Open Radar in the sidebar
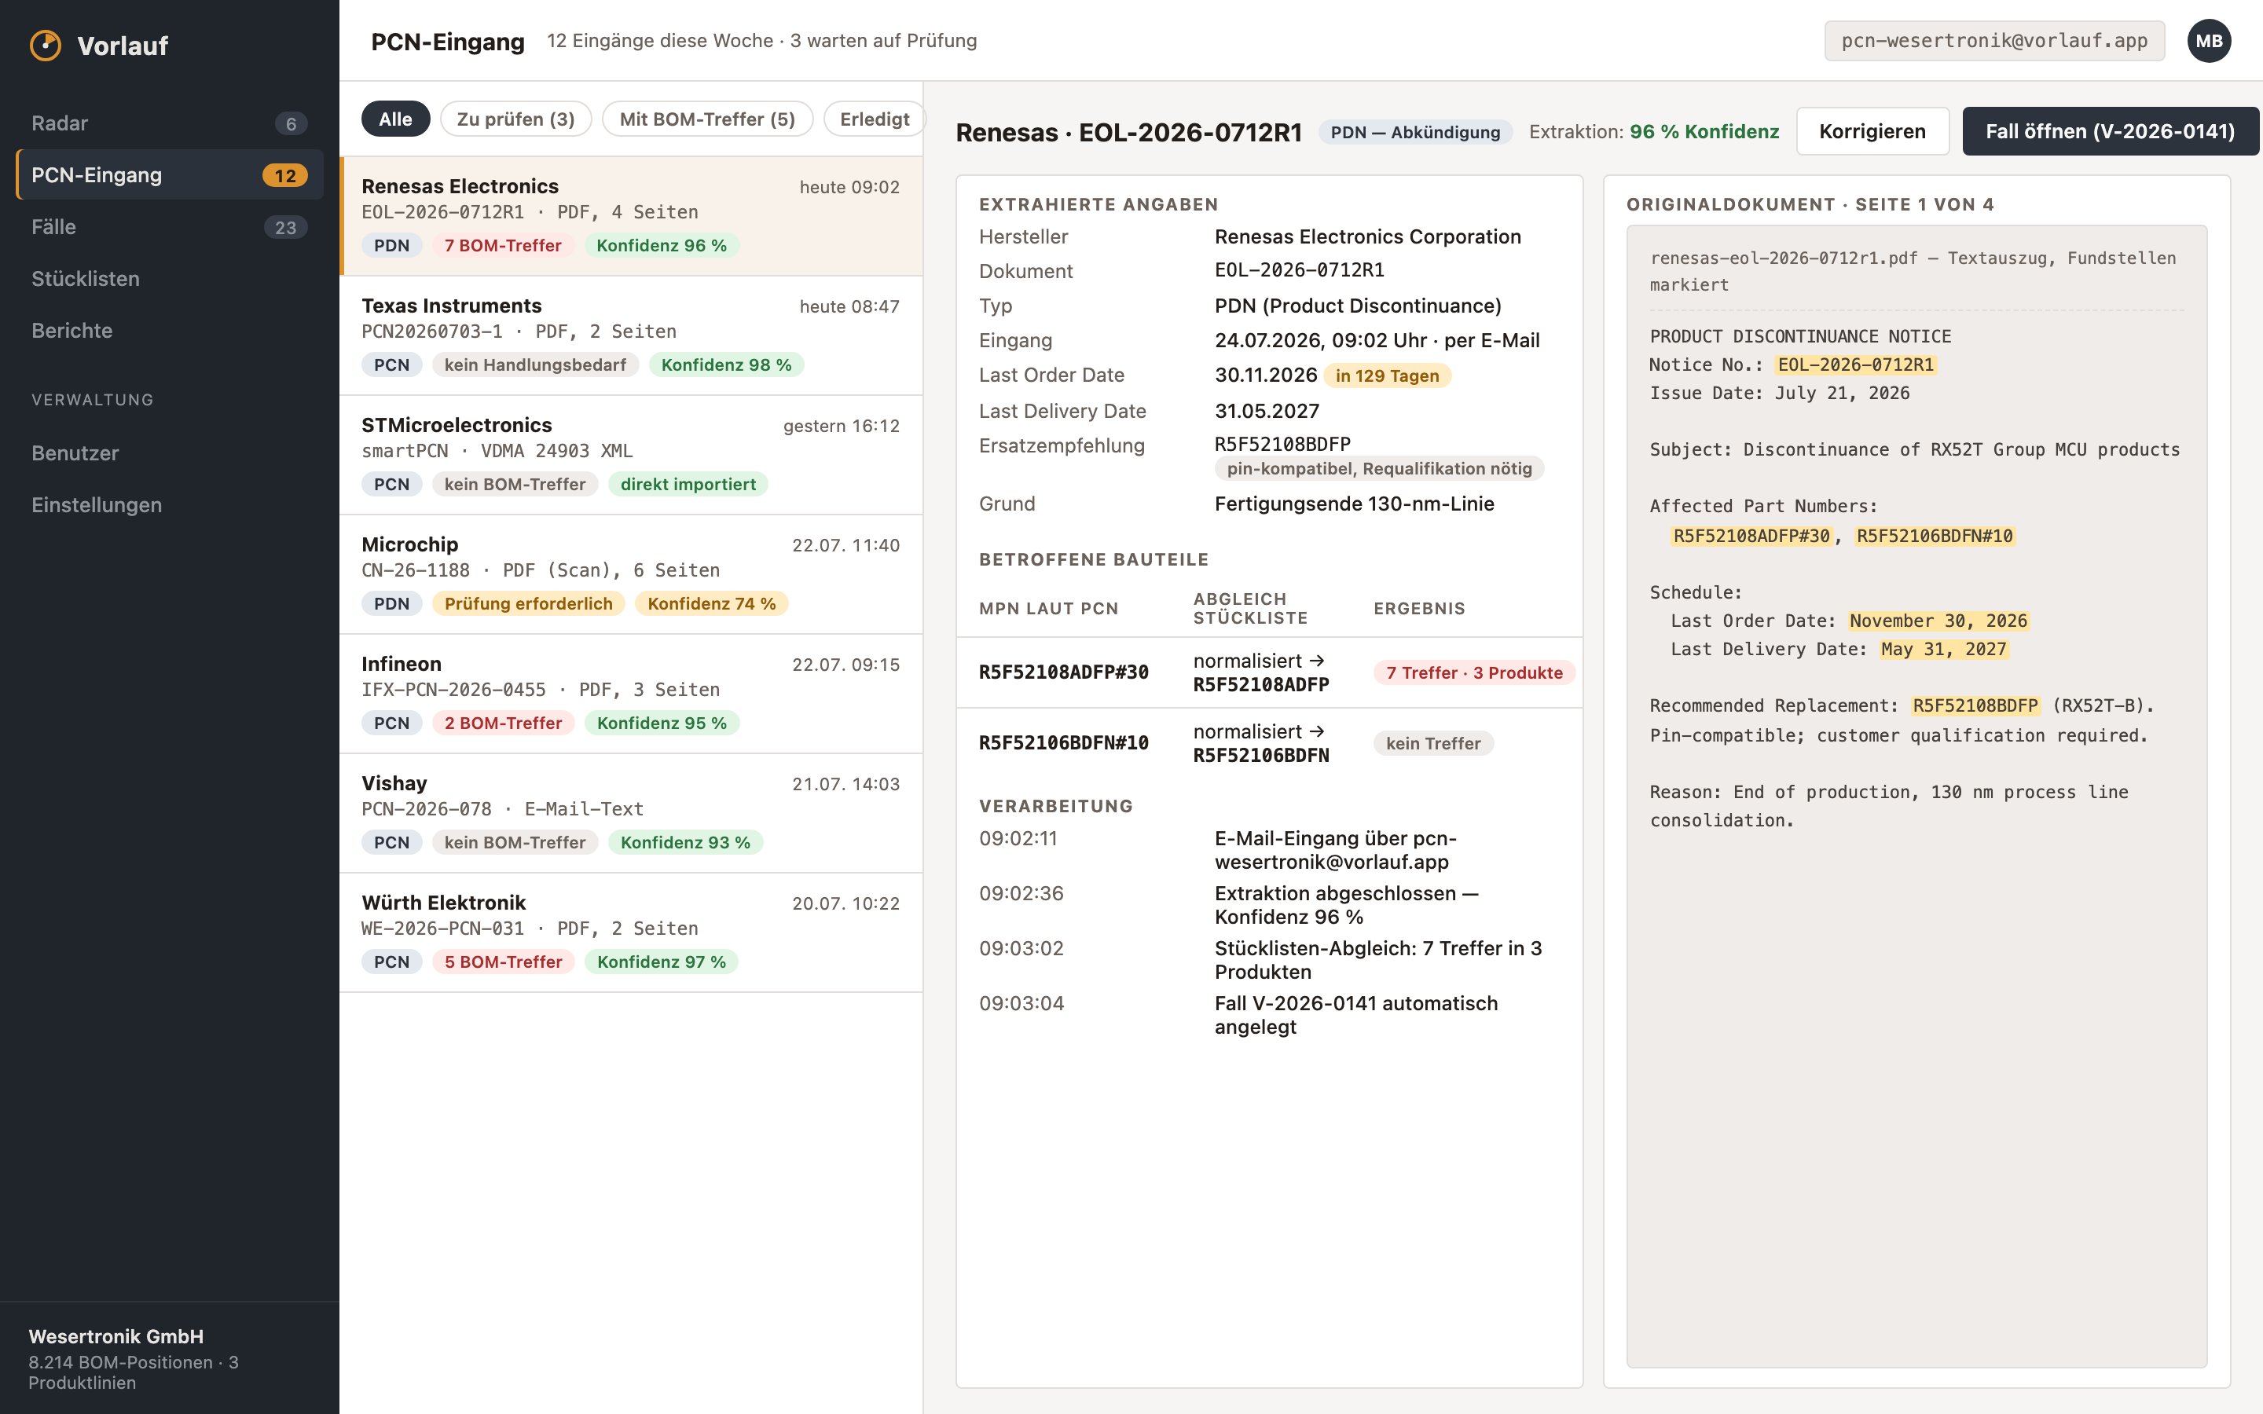2263x1414 pixels. pos(169,123)
